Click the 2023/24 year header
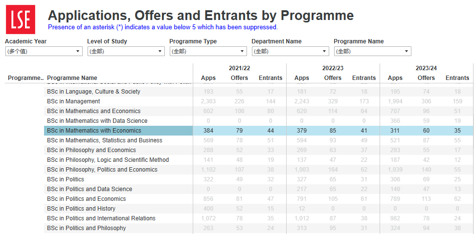Screen dimensions: 474x234 (x=426, y=68)
